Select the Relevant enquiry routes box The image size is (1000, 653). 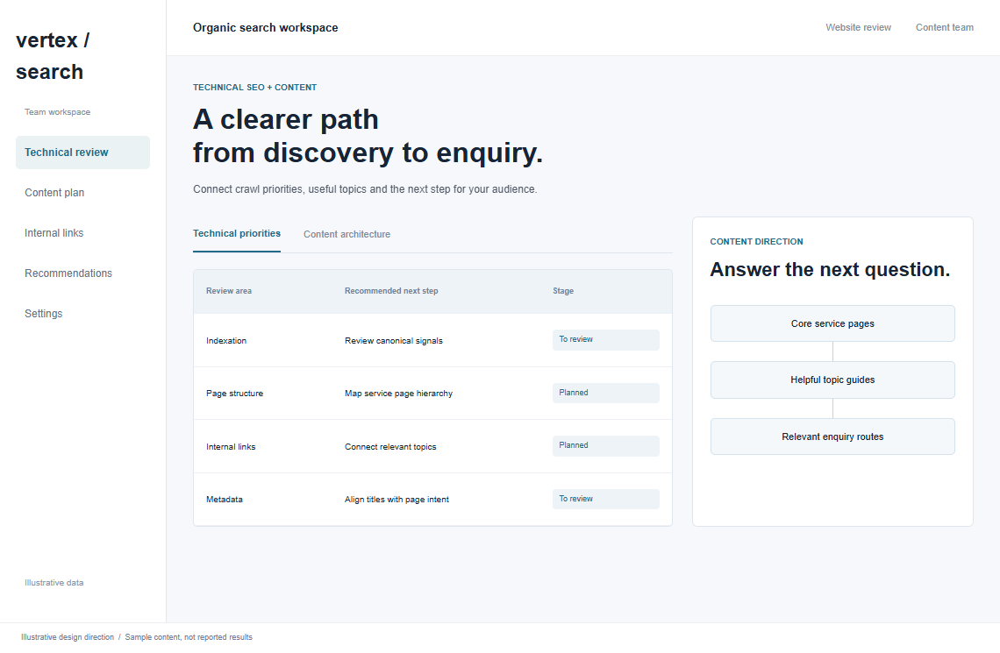click(833, 437)
